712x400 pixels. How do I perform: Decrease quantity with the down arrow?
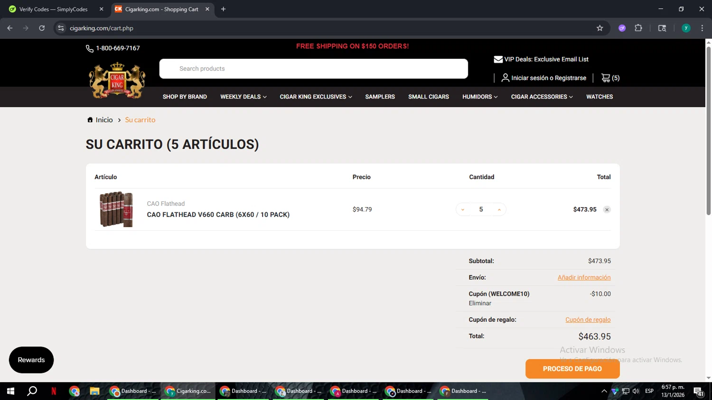(x=463, y=209)
